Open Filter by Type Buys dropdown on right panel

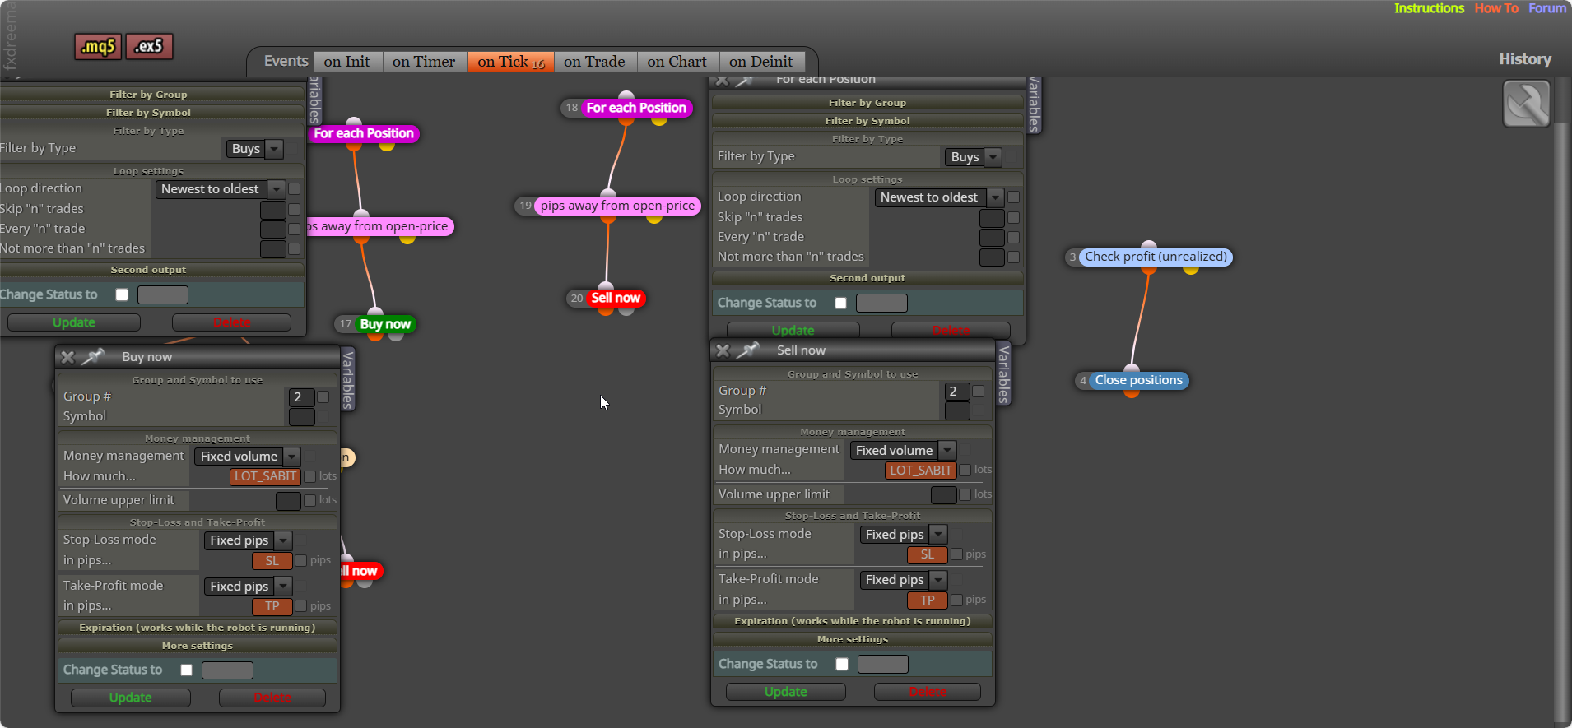[x=973, y=157]
